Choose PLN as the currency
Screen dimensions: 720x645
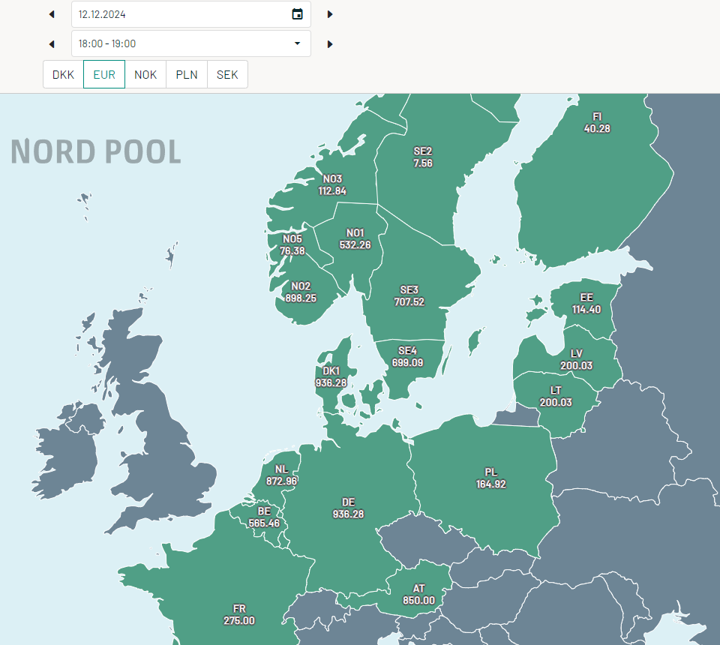coord(187,74)
